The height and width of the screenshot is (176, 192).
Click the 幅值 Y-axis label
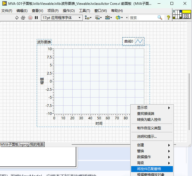pos(42,81)
